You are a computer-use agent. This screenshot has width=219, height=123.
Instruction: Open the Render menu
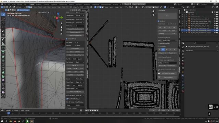coord(14,4)
